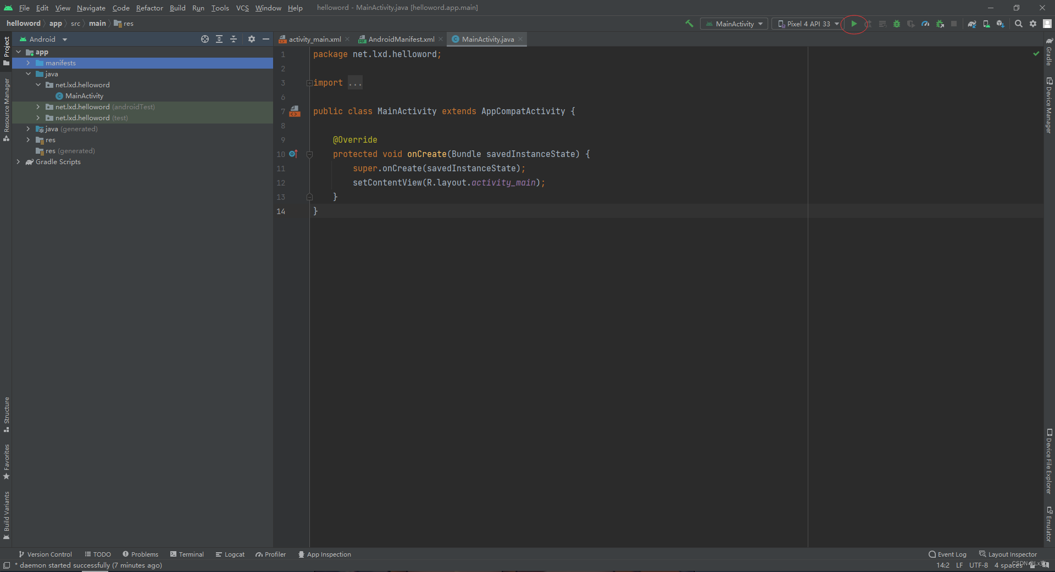Unfold the import block on line 3
Viewport: 1055px width, 572px height.
pyautogui.click(x=309, y=83)
